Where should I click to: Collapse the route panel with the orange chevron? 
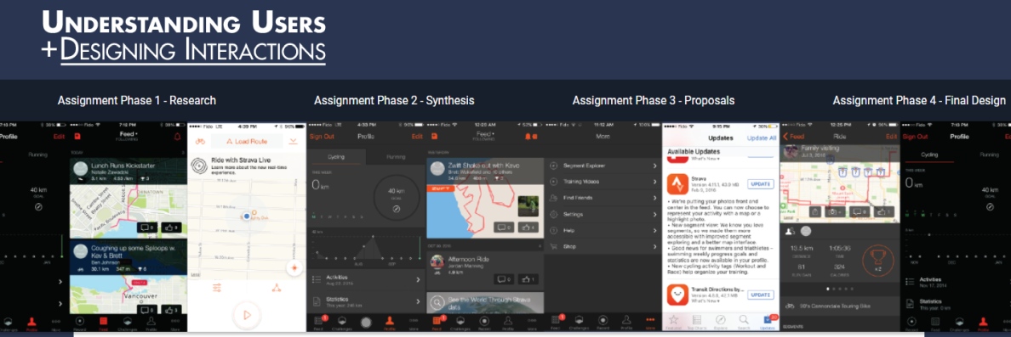(x=294, y=142)
